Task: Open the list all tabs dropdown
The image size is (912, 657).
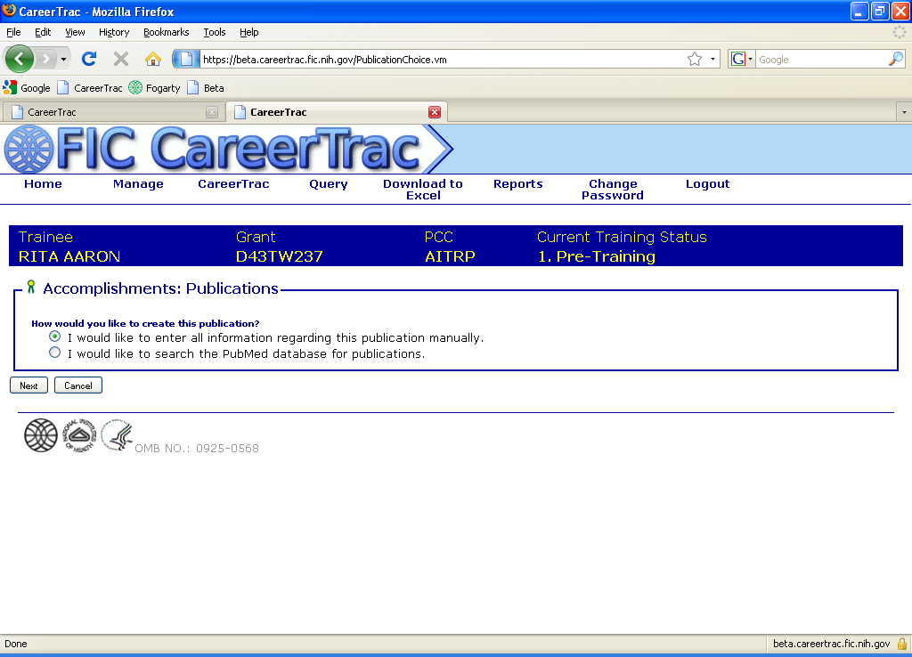Action: (x=904, y=112)
